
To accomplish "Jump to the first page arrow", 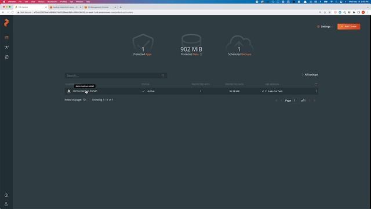I will point(277,100).
